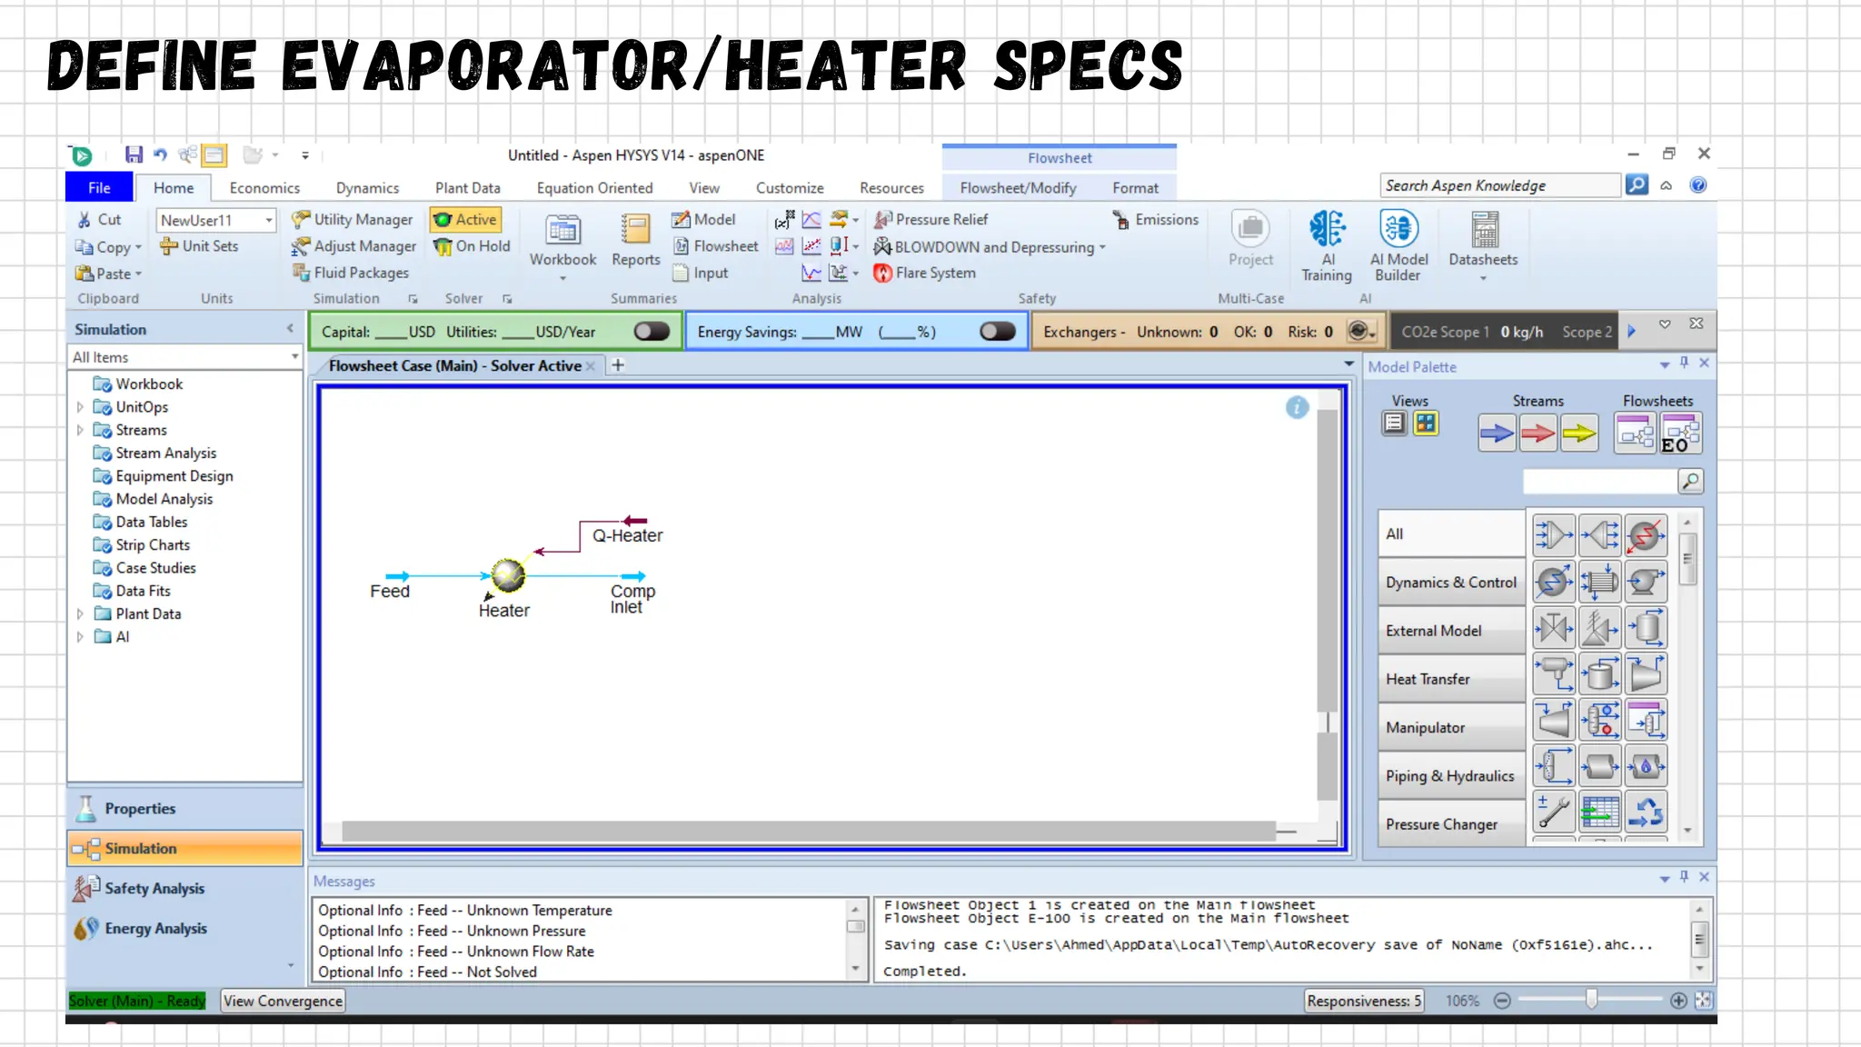Viewport: 1861px width, 1047px height.
Task: Pick the Compressor icon in the palette
Action: coord(1646,674)
